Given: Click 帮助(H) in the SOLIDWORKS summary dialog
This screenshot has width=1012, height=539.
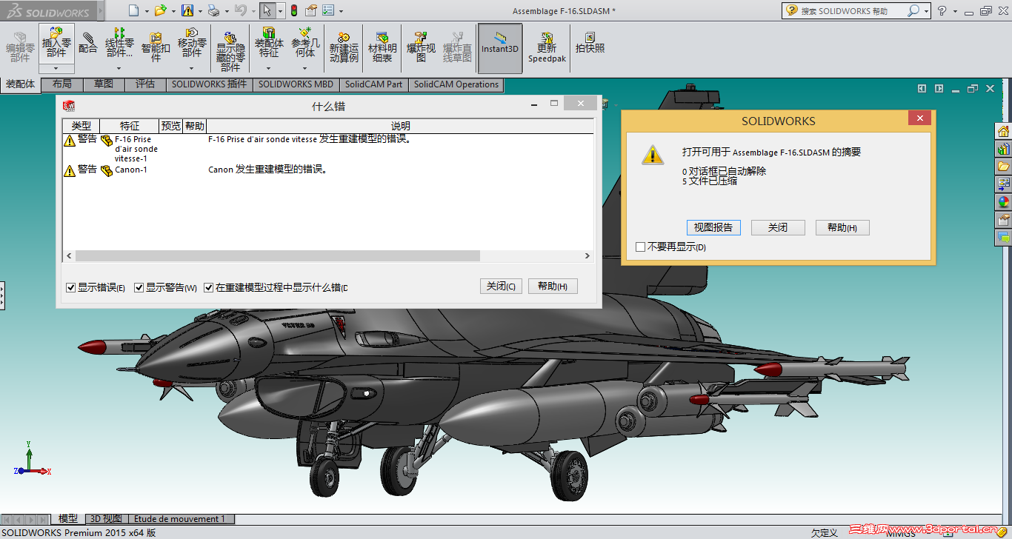Looking at the screenshot, I should (842, 227).
